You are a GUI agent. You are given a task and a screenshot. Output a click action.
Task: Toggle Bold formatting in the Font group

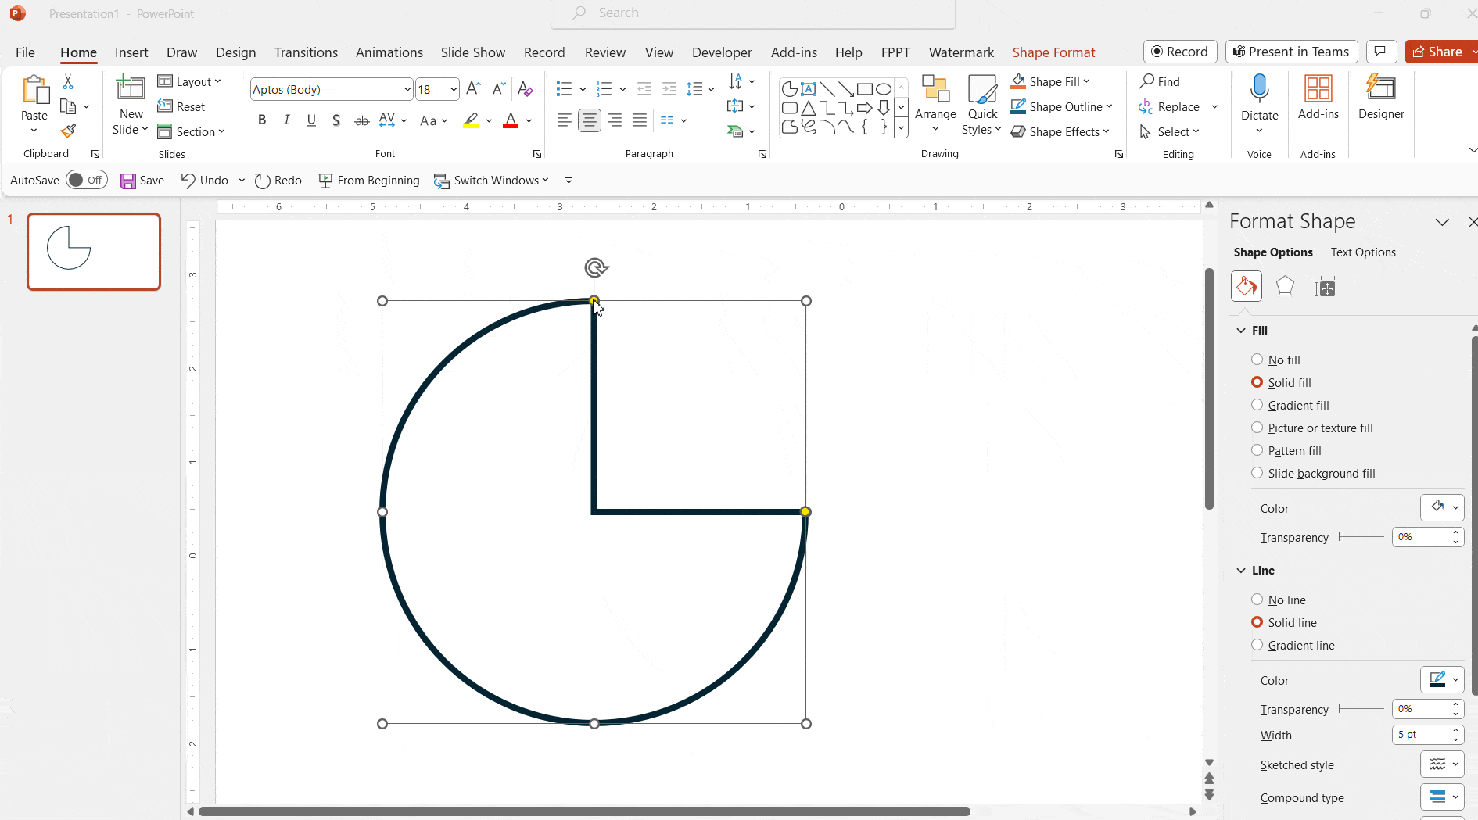click(x=262, y=120)
